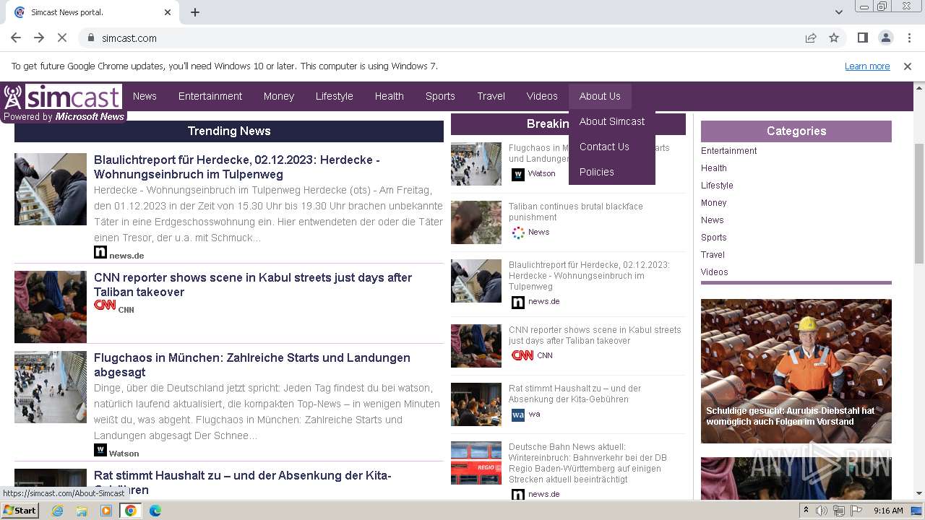
Task: Click the red train thumbnail in Breaking list
Action: (x=476, y=463)
